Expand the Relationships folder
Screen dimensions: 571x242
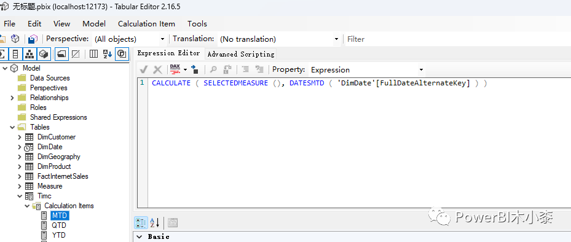12,98
